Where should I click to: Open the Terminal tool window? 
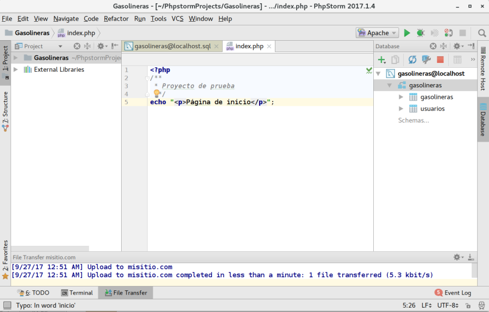(x=77, y=292)
